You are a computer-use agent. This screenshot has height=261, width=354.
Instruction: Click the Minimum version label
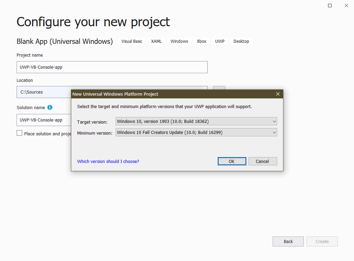95,133
